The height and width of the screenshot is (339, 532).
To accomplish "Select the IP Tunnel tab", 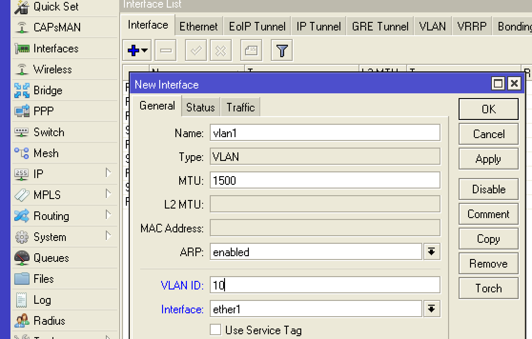I will (318, 27).
